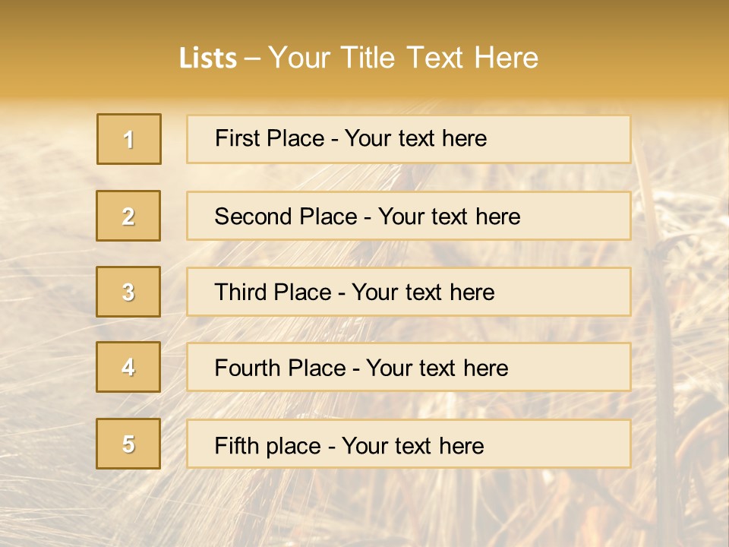Screen dimensions: 729x547
Task: Click the word First in the list
Action: tap(238, 138)
